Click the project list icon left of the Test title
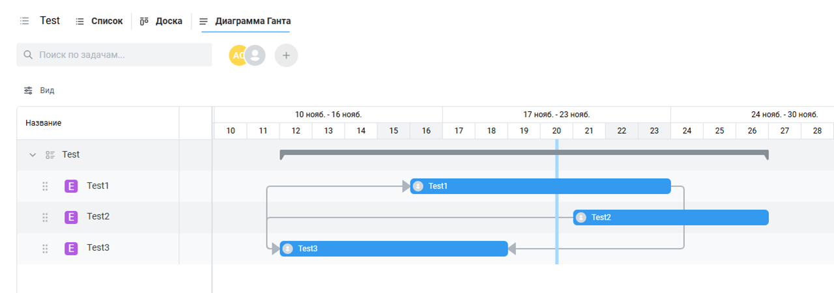This screenshot has width=834, height=293. (25, 21)
